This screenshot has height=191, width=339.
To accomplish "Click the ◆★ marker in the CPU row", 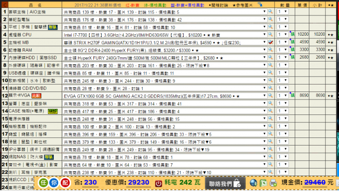I will (x=331, y=34).
